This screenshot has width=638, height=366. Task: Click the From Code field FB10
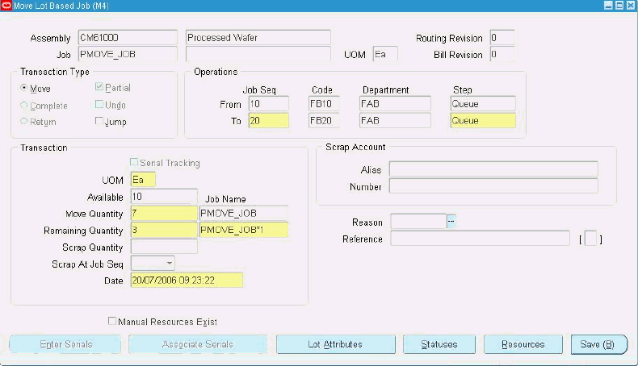point(324,103)
